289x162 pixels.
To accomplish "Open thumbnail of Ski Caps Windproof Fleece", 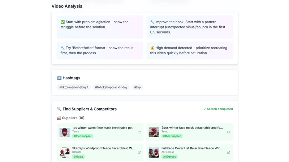I will pos(65,152).
